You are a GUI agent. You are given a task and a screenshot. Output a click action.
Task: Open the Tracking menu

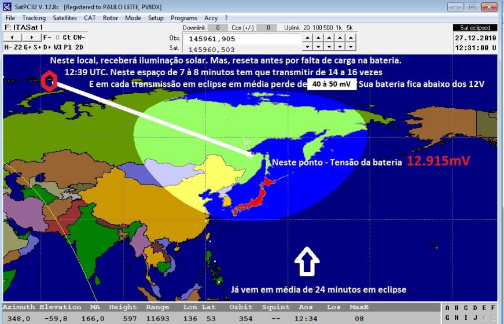point(34,18)
